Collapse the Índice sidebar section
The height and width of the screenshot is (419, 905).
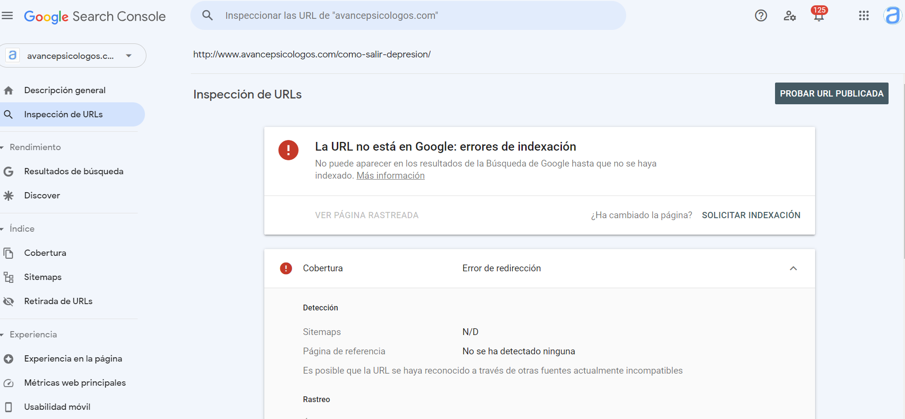(2, 229)
